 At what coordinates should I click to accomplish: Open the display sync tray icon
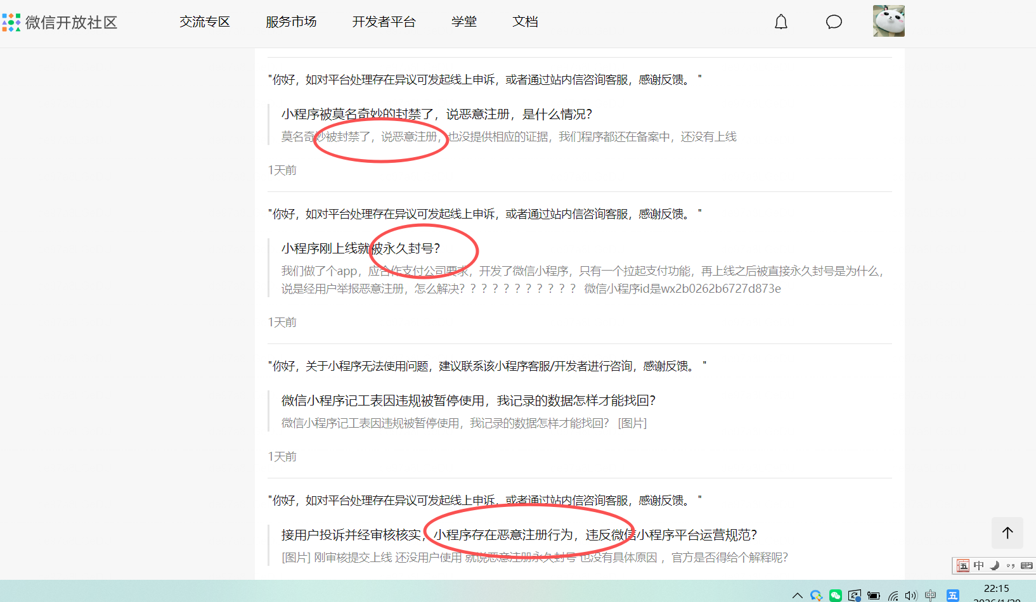pos(855,596)
